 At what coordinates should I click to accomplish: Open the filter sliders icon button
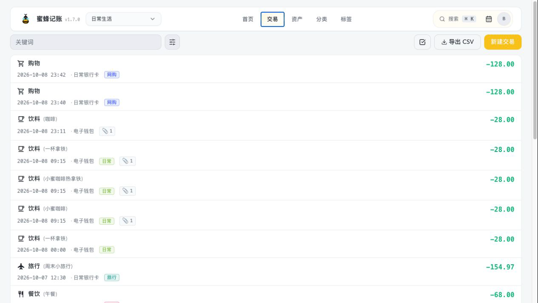click(172, 42)
